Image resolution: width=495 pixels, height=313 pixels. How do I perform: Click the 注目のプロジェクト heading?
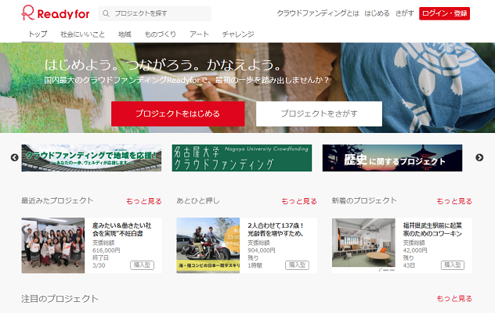point(60,298)
